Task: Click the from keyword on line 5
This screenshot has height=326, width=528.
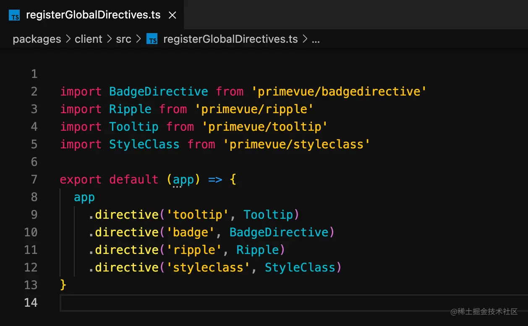Action: click(x=201, y=145)
